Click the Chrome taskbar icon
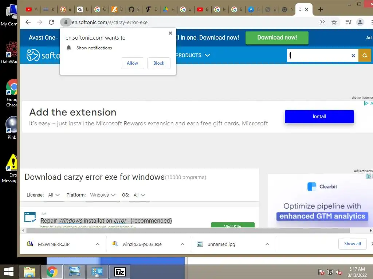Image resolution: width=373 pixels, height=279 pixels. tap(52, 272)
